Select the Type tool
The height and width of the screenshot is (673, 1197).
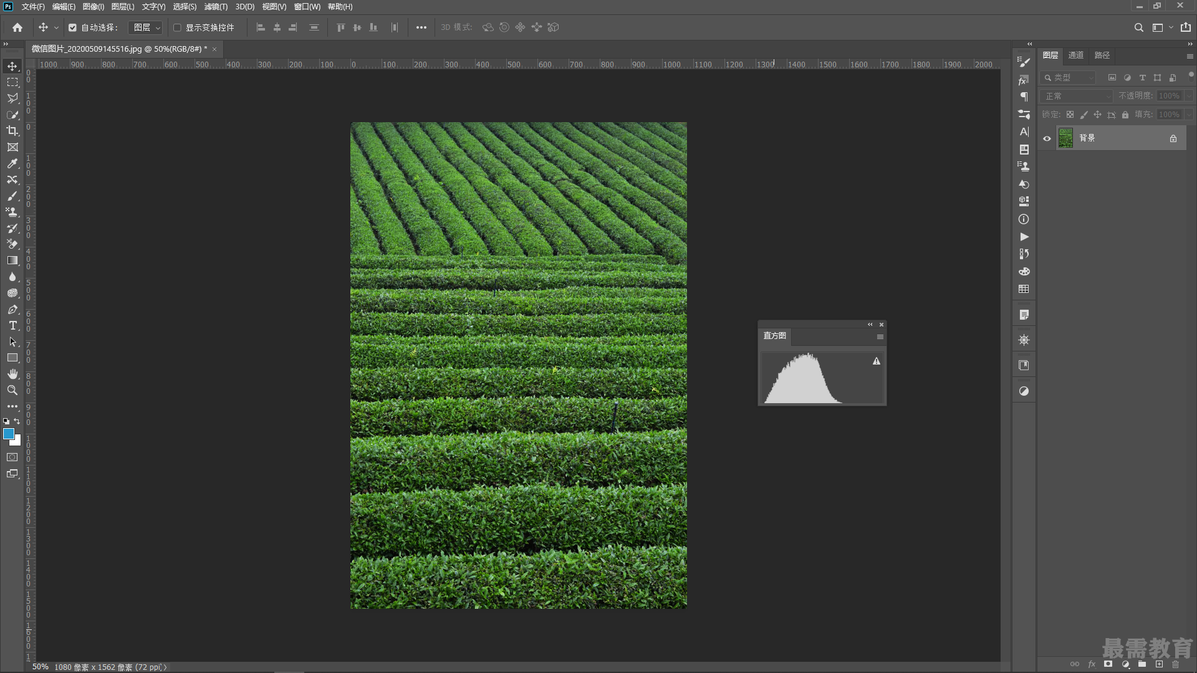coord(12,325)
